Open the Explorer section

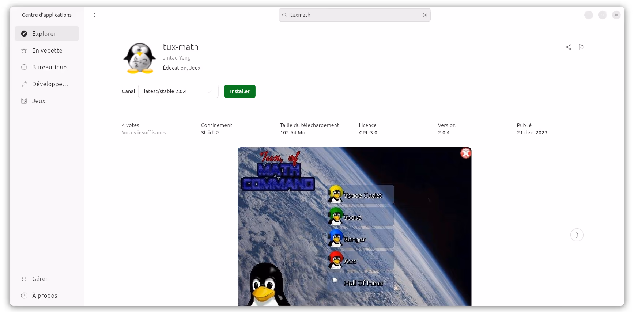click(47, 34)
